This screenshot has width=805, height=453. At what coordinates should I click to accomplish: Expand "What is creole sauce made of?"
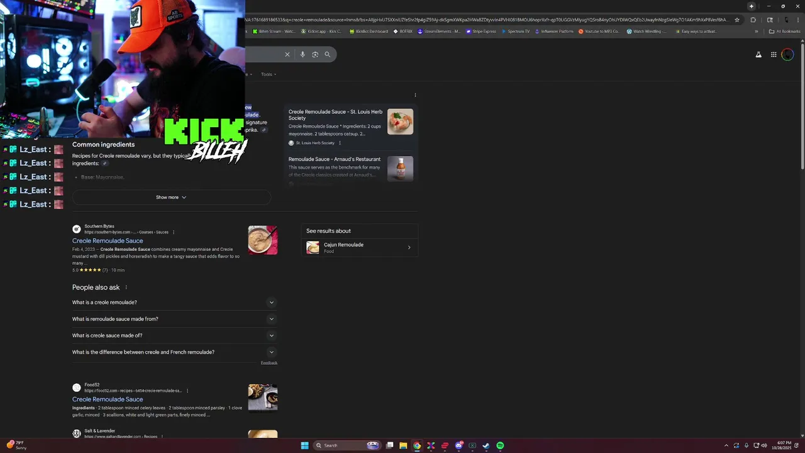point(174,335)
